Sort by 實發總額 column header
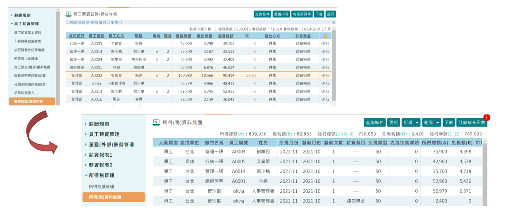 (226, 36)
